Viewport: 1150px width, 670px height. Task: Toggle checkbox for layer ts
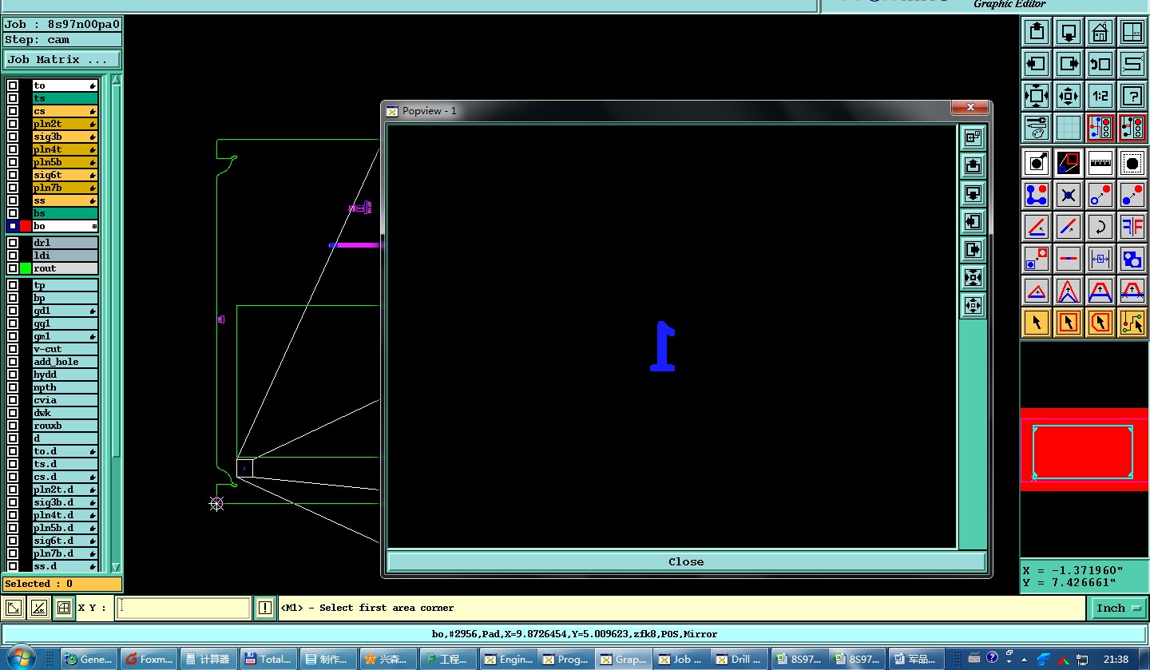[x=13, y=98]
